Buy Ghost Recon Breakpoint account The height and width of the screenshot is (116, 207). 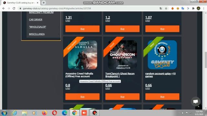pos(122,97)
